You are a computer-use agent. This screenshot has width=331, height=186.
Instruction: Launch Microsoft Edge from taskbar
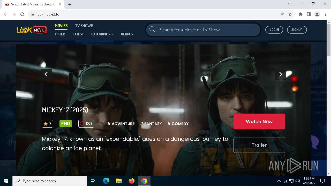(x=106, y=181)
